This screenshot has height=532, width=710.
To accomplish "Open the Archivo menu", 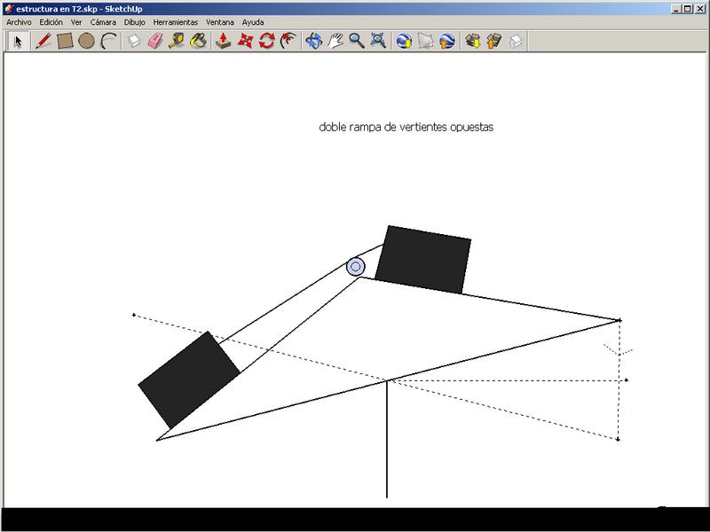I will pos(19,21).
